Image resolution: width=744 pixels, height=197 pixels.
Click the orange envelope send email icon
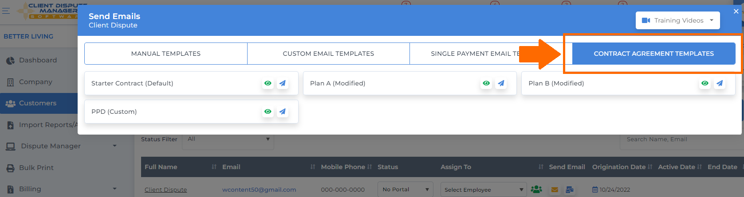point(555,189)
